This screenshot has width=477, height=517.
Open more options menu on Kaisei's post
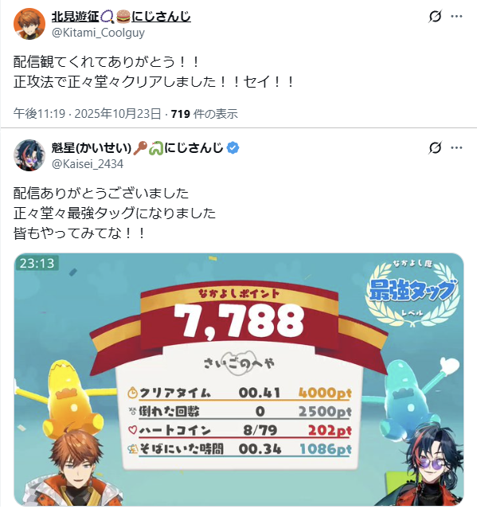[x=456, y=147]
